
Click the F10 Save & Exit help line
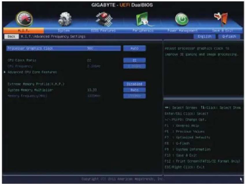tap(181, 155)
